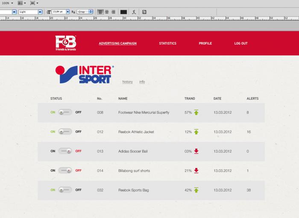The width and height of the screenshot is (299, 218).
Task: Click OFF label in row 014
Action: pyautogui.click(x=78, y=171)
